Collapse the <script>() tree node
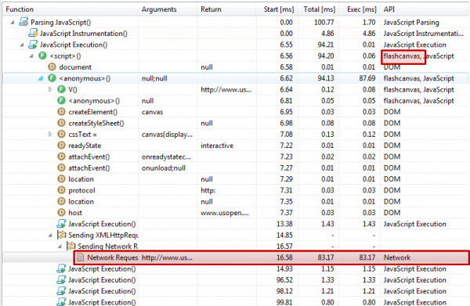Screen dimensions: 470x306 (x=31, y=56)
